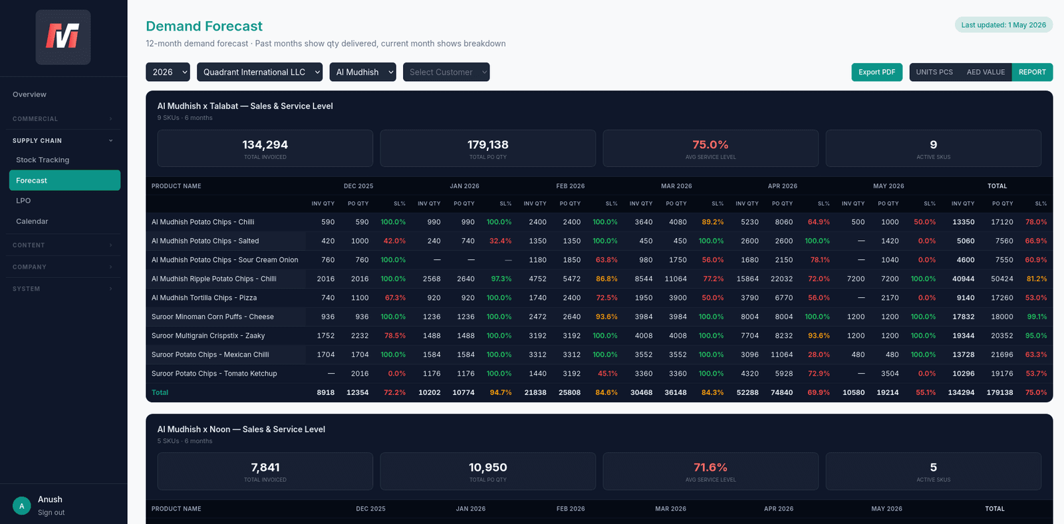Click the APR 2026 header in Talabat table

783,186
